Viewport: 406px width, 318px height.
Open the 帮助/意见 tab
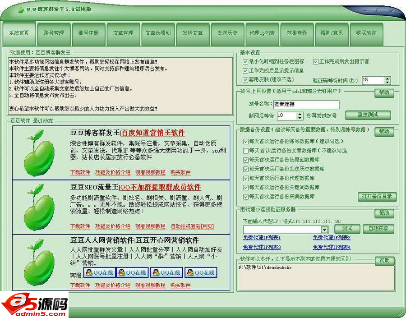[332, 34]
